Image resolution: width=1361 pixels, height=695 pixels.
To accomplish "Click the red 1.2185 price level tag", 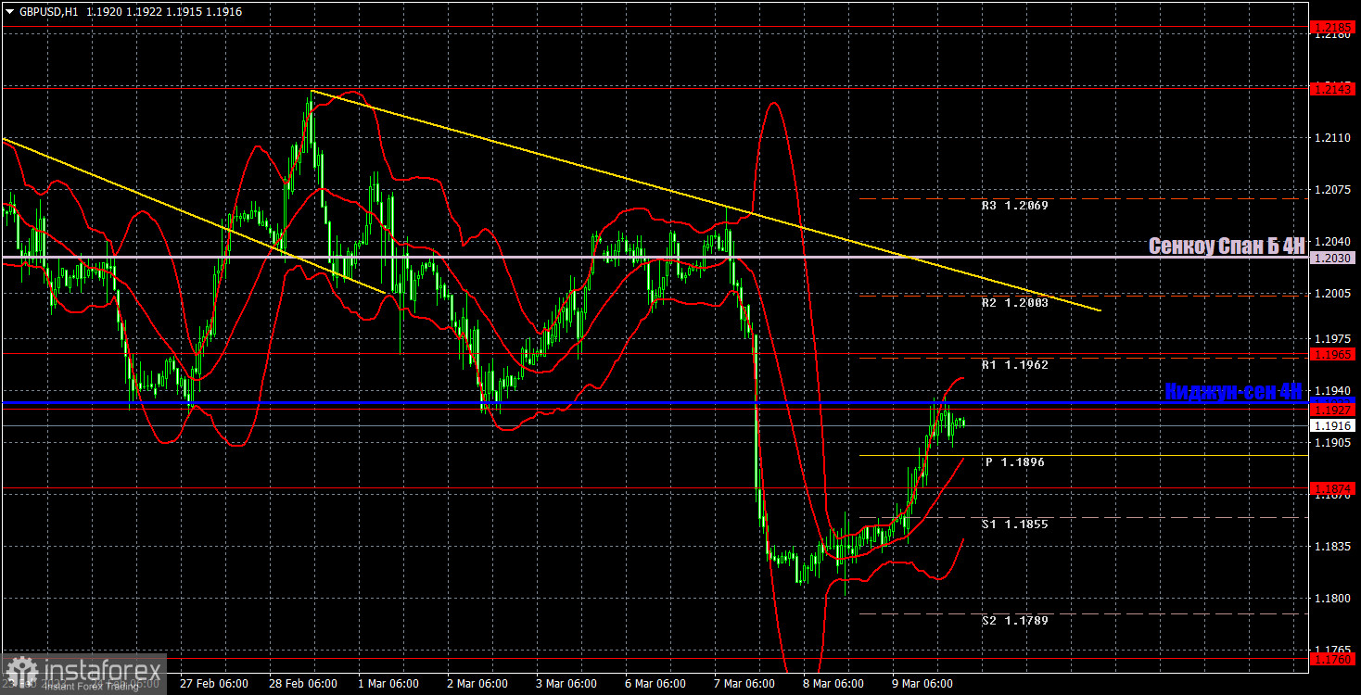I will pyautogui.click(x=1333, y=28).
